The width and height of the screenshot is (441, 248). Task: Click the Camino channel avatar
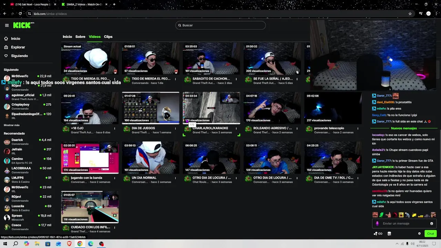(x=7, y=161)
